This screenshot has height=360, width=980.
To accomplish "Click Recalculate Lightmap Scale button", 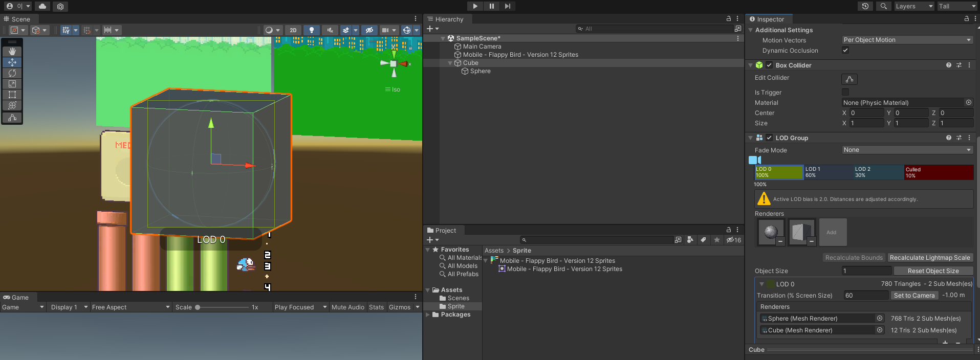I will click(930, 258).
